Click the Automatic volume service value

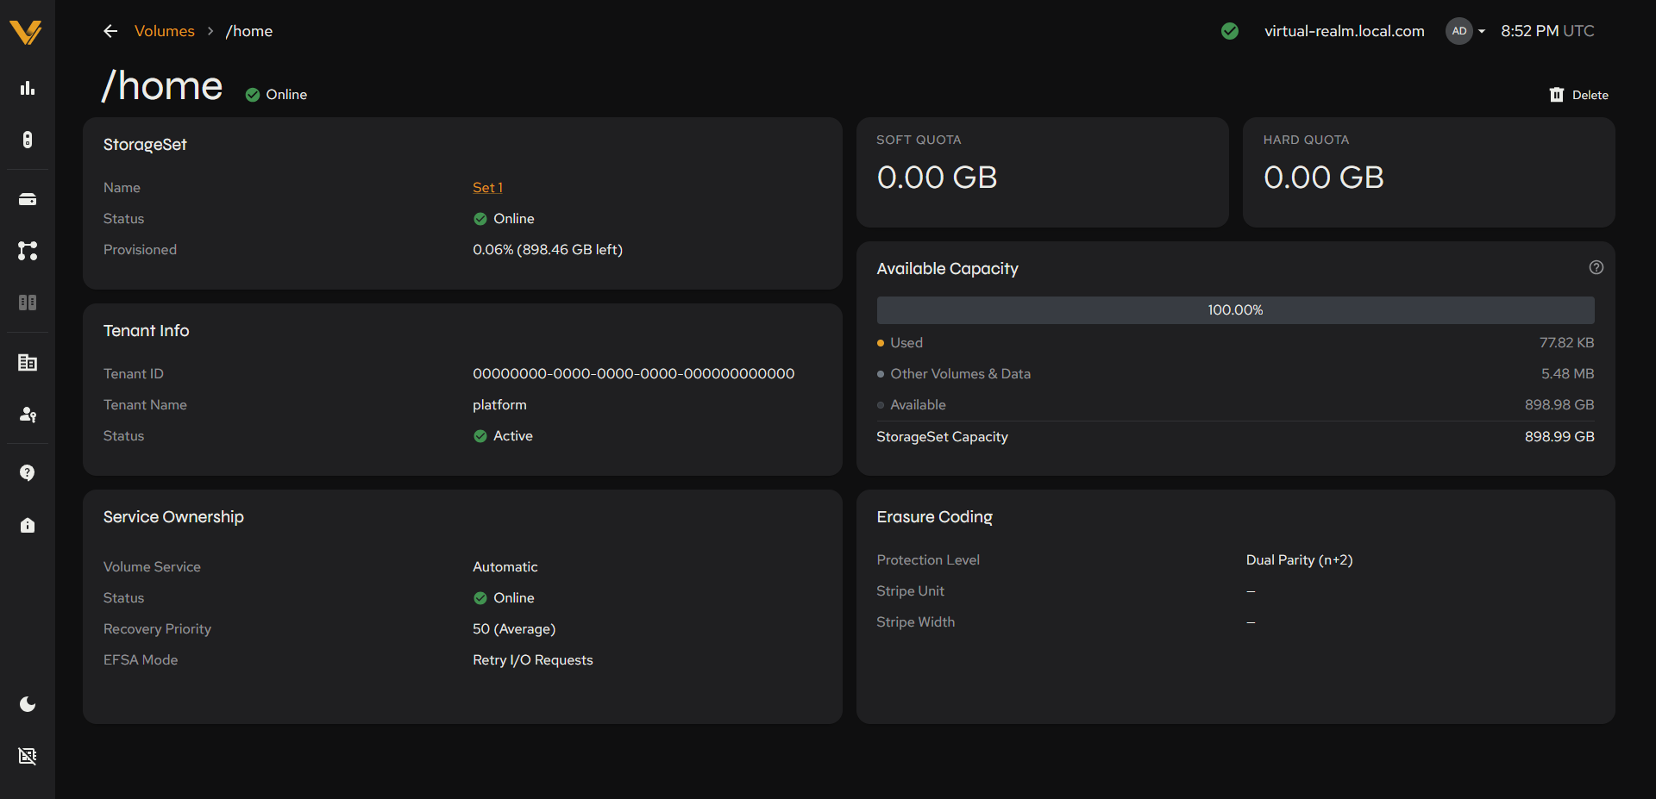[x=505, y=566]
